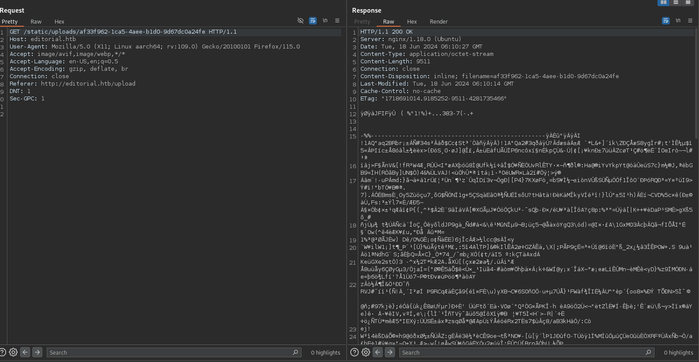Screen dimensions: 699x362
Task: Toggle show newline characters in Request panel
Action: [325, 21]
